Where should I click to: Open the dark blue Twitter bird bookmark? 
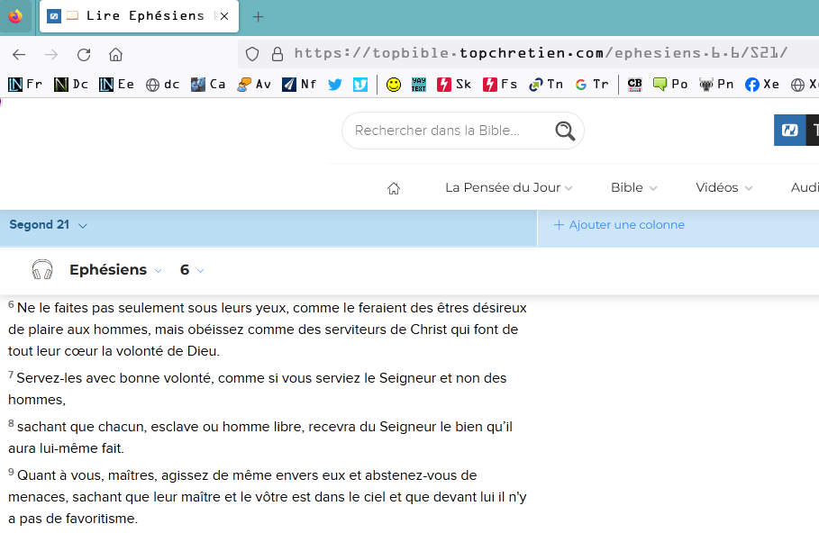[x=335, y=85]
